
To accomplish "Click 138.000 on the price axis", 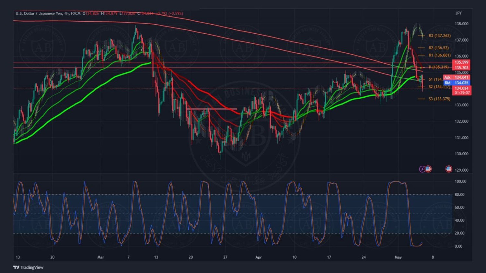I will tap(461, 24).
